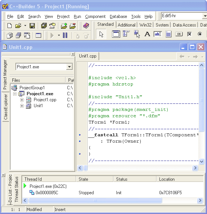The width and height of the screenshot is (207, 214).
Task: Open the Help menu
Action: click(149, 16)
